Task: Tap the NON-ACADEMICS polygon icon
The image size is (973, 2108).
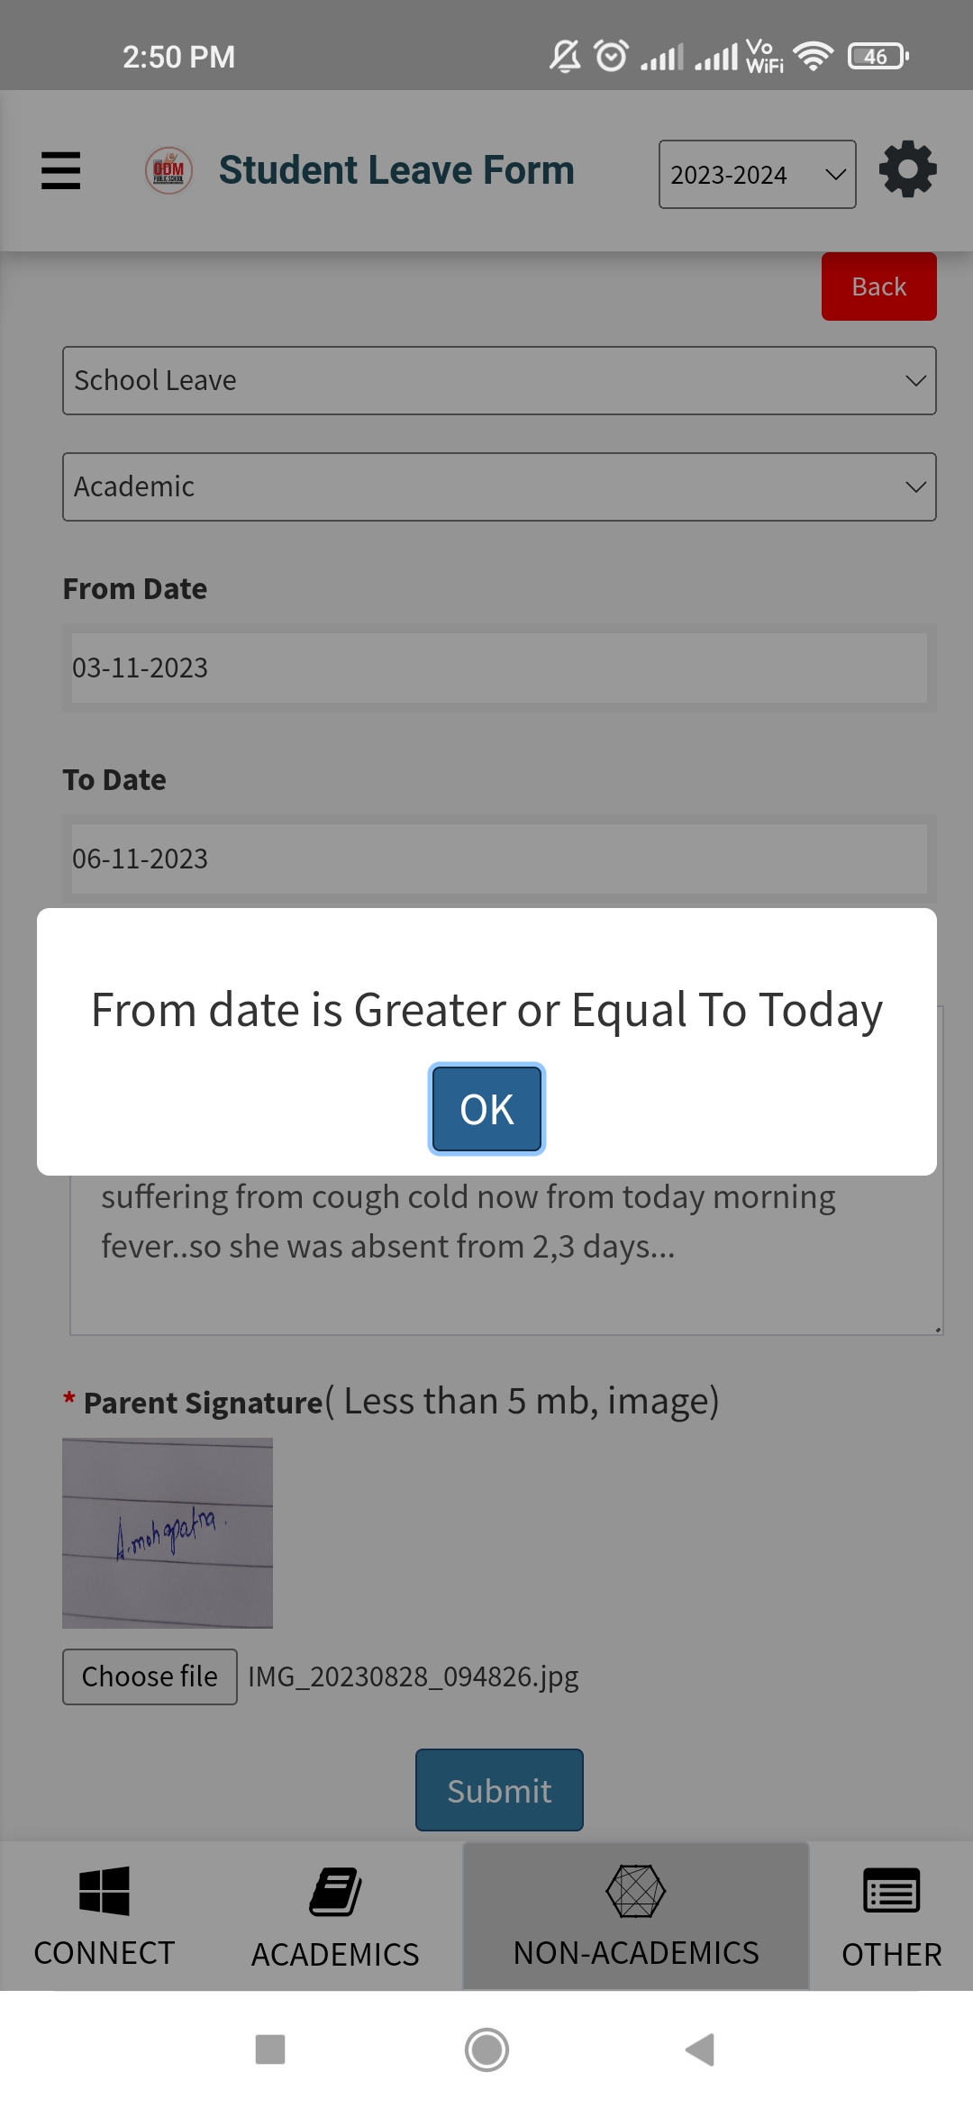Action: (635, 1891)
